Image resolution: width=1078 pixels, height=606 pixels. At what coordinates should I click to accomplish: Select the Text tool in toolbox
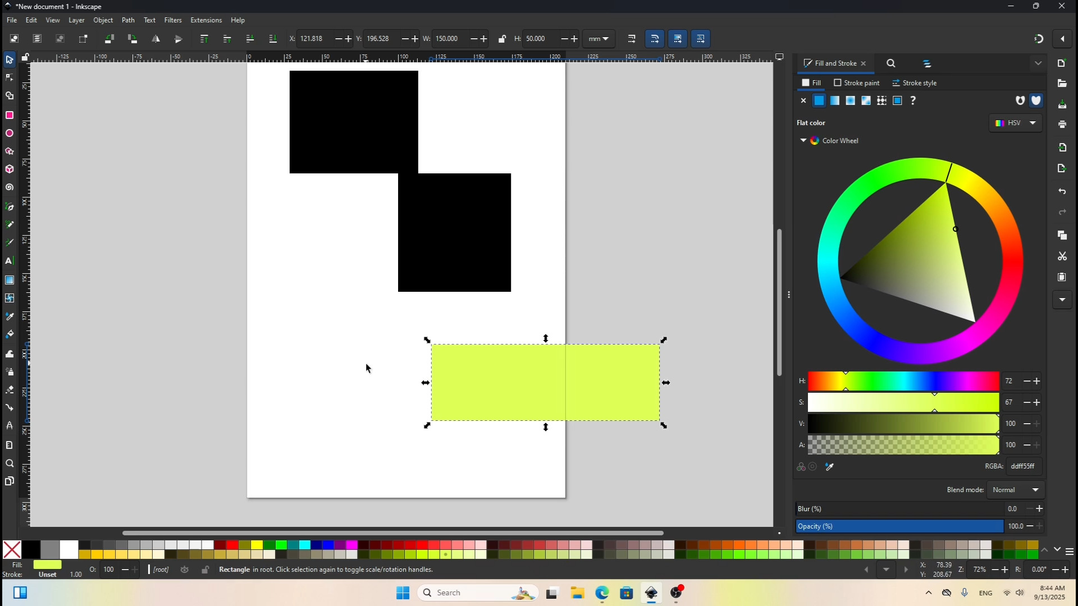coord(10,261)
